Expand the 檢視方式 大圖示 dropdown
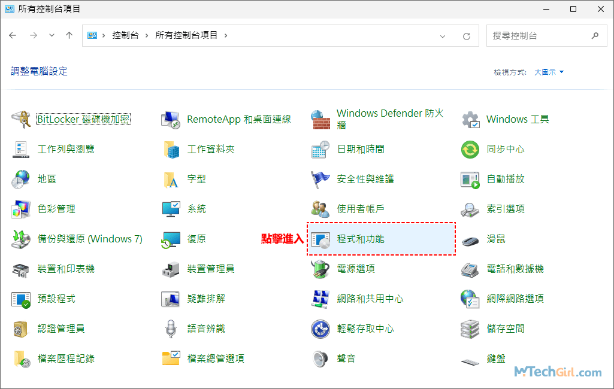The height and width of the screenshot is (389, 614). click(x=549, y=72)
